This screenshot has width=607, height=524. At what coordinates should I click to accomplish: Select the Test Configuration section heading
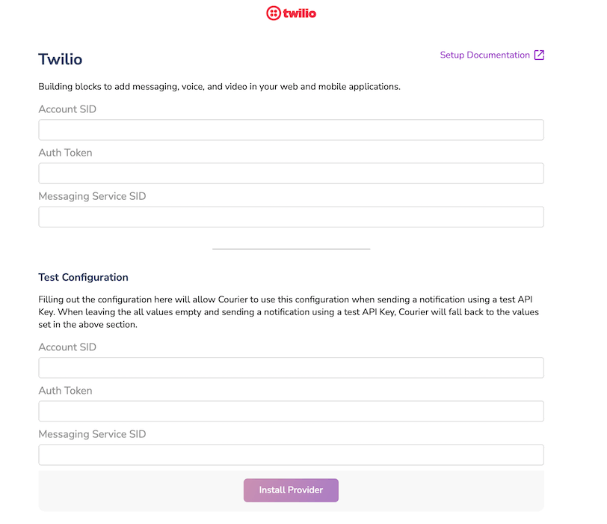(83, 277)
